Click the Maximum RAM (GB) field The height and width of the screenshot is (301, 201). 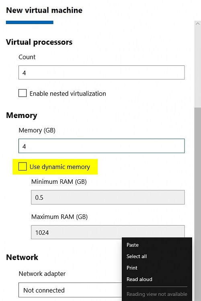point(108,232)
